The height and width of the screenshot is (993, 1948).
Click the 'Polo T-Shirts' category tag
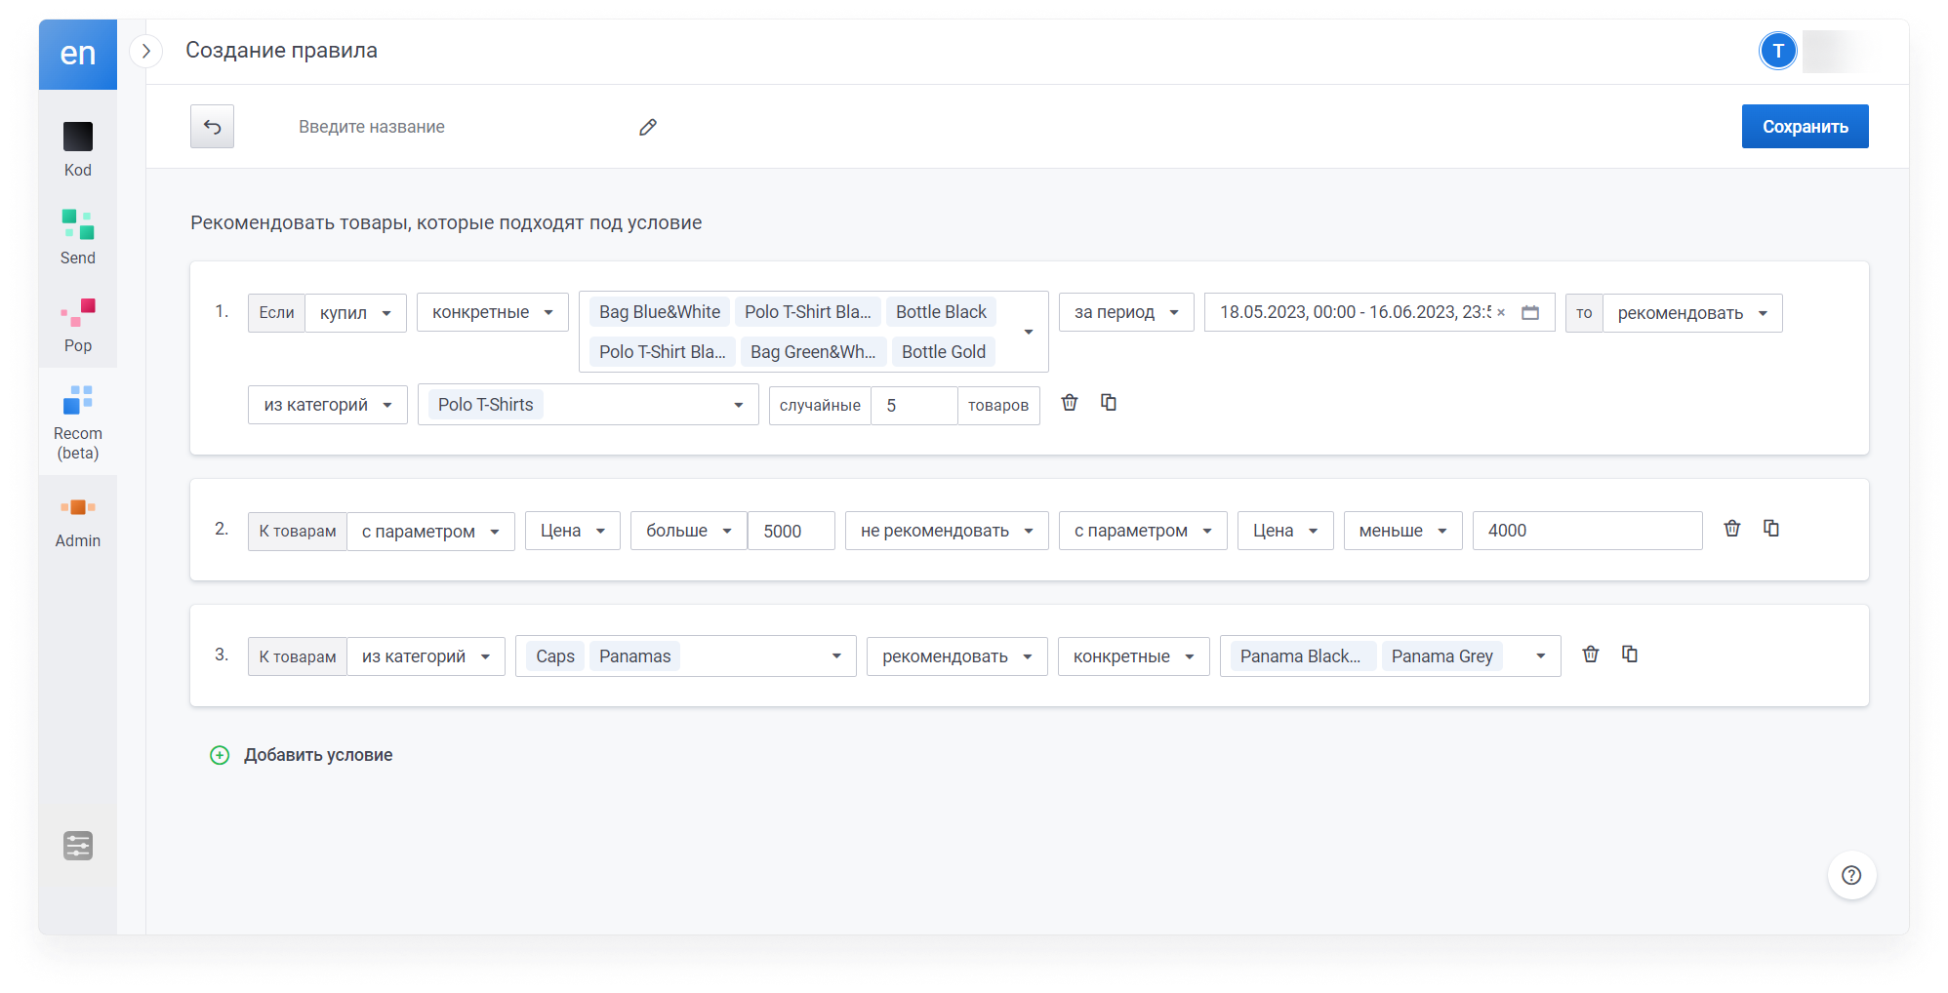pyautogui.click(x=486, y=405)
